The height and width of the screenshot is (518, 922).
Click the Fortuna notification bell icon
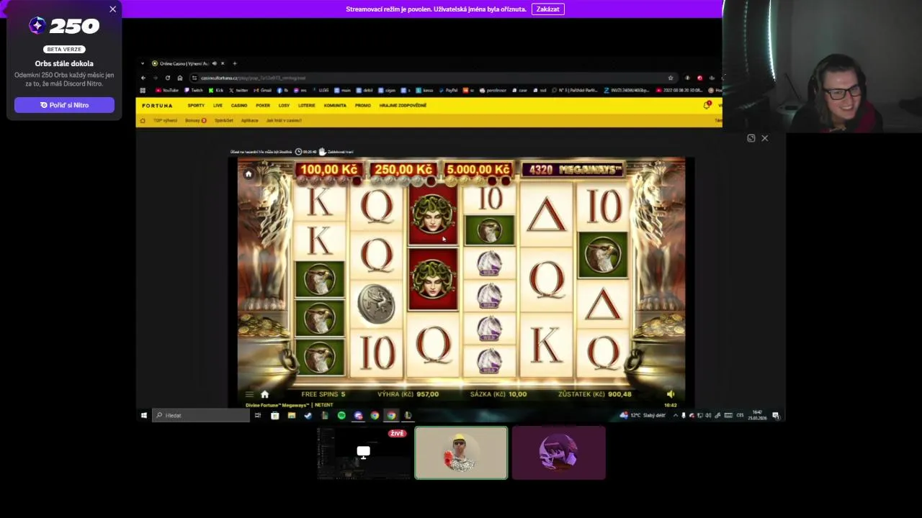click(707, 106)
